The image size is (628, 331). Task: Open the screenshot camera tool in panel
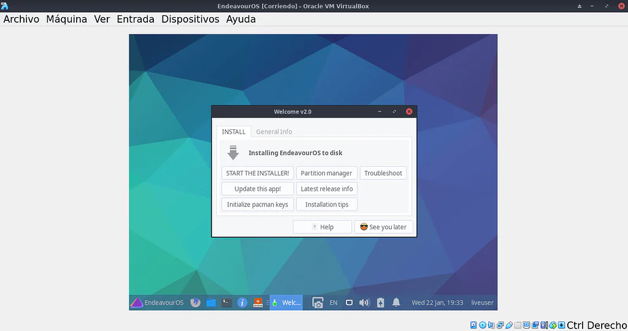(x=318, y=303)
